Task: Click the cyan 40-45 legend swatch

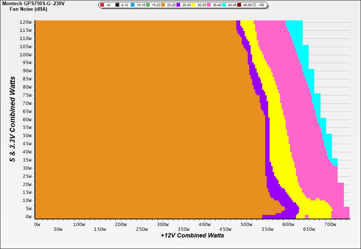Action: pos(225,5)
